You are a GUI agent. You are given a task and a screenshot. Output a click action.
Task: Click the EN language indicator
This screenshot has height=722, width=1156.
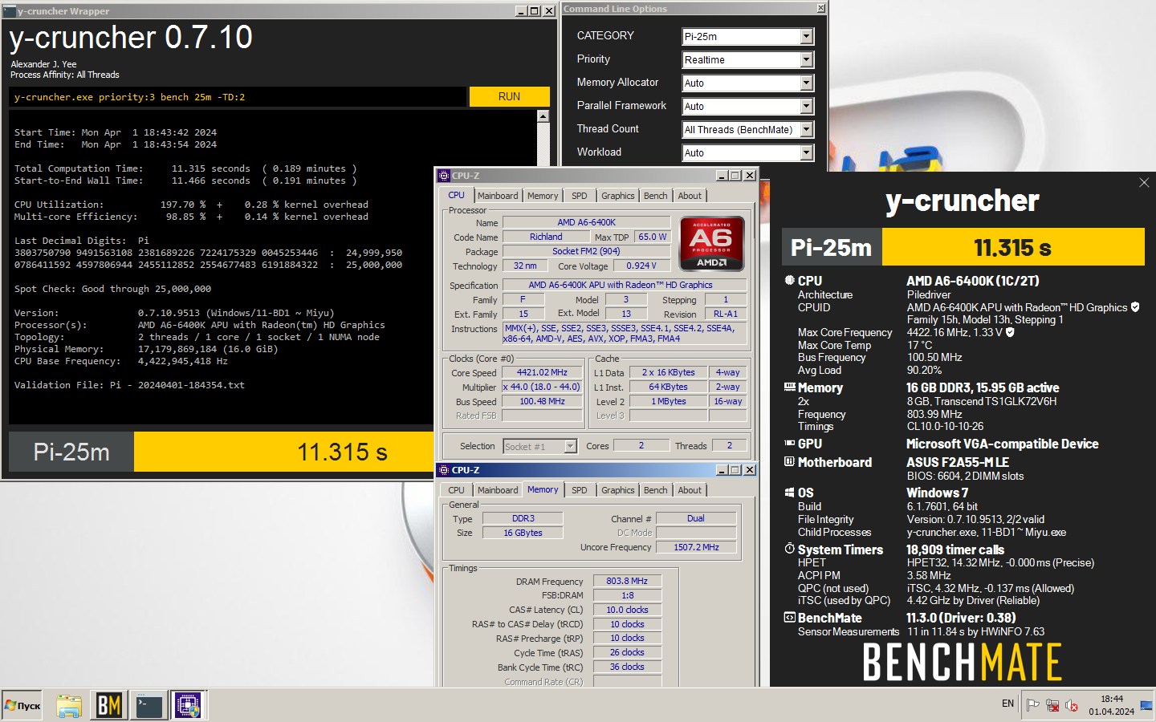click(1007, 704)
